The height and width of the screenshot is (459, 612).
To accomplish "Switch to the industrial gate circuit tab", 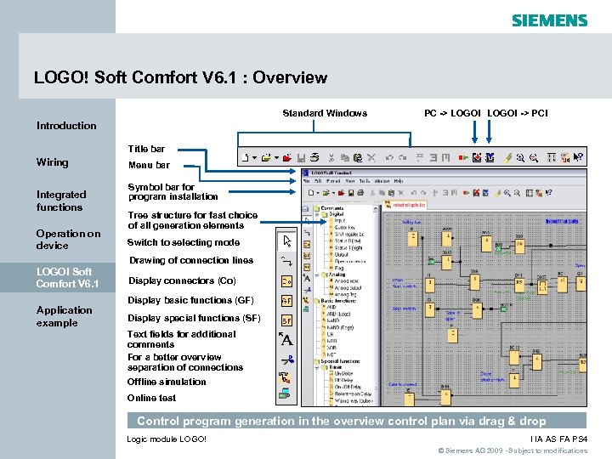I will pos(405,205).
